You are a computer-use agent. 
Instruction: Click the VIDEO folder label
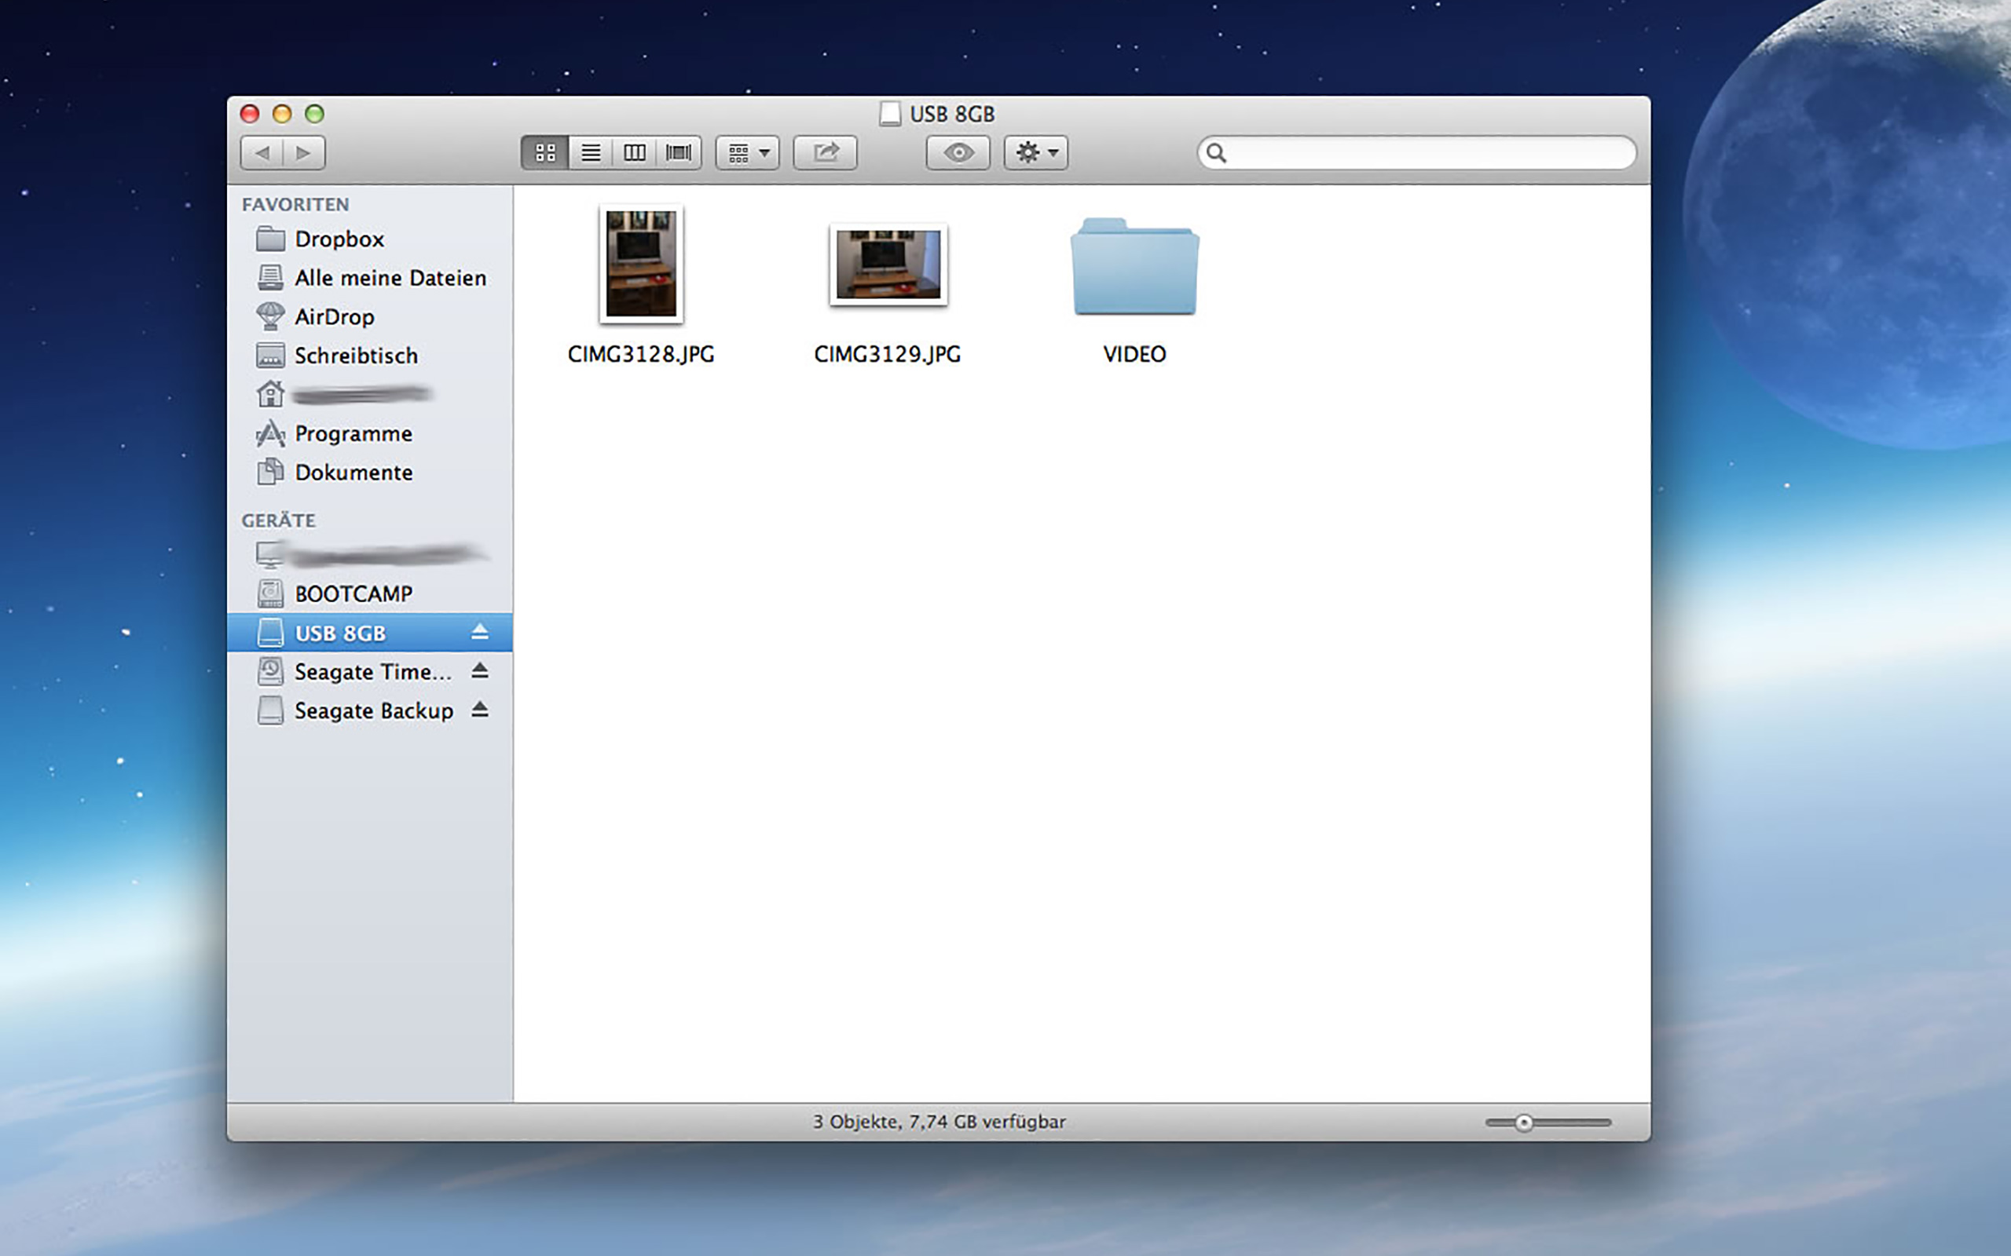tap(1134, 355)
